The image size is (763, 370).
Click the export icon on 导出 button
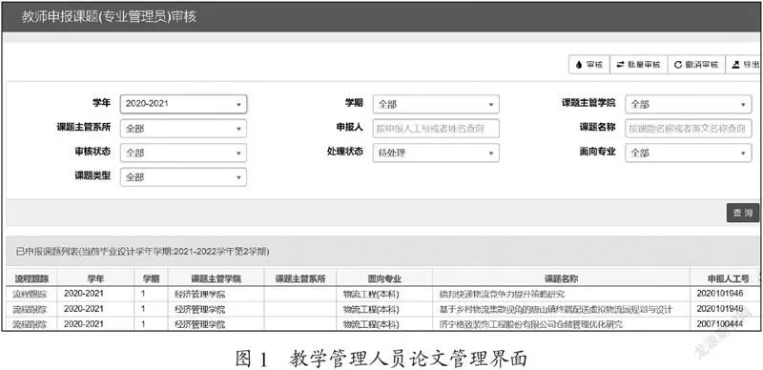735,65
